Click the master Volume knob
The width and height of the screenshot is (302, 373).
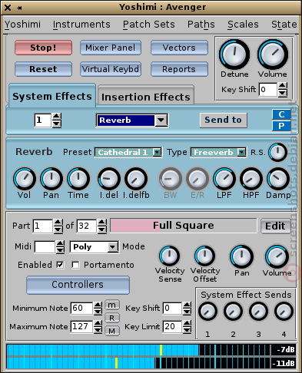click(273, 54)
